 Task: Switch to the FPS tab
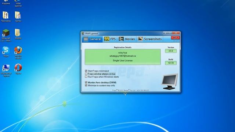point(110,39)
